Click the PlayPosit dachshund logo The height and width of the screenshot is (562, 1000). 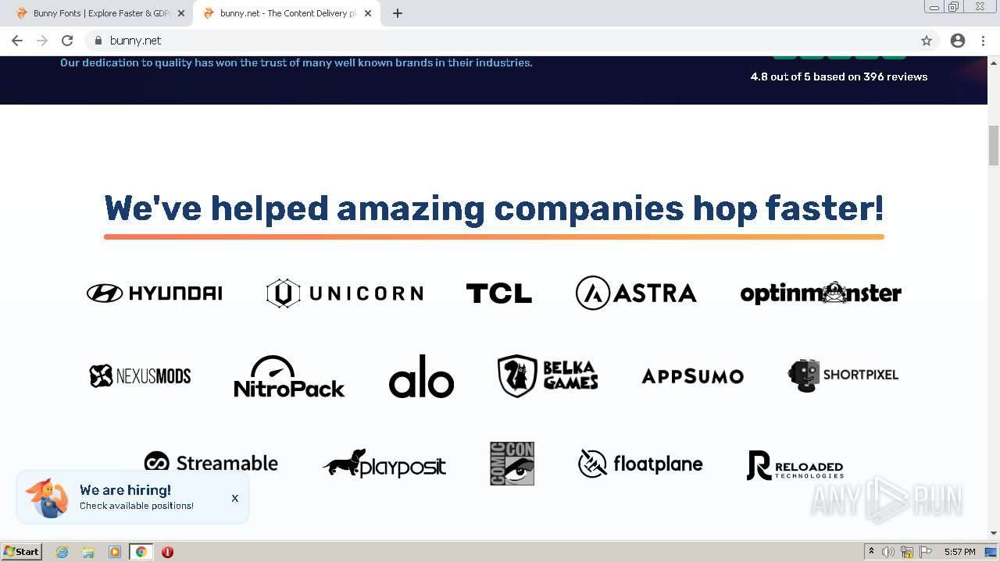(384, 464)
